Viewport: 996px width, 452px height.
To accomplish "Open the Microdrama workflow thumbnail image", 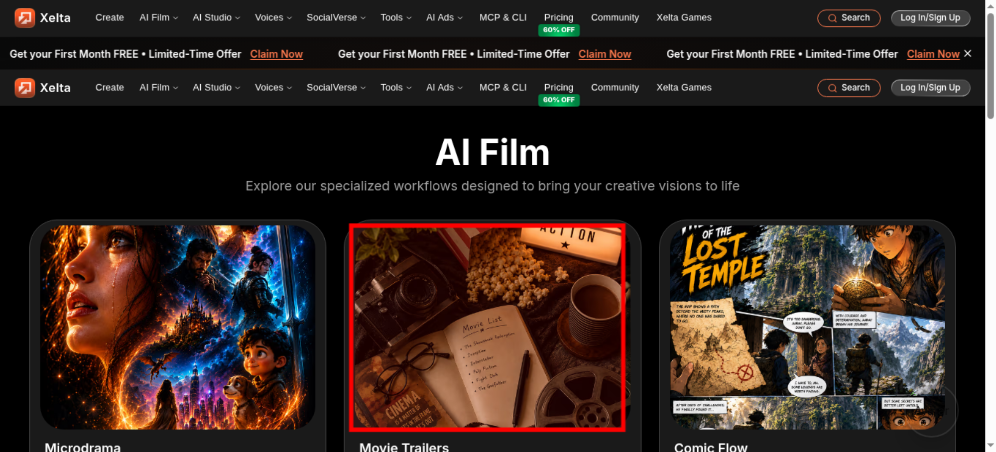I will (x=178, y=327).
